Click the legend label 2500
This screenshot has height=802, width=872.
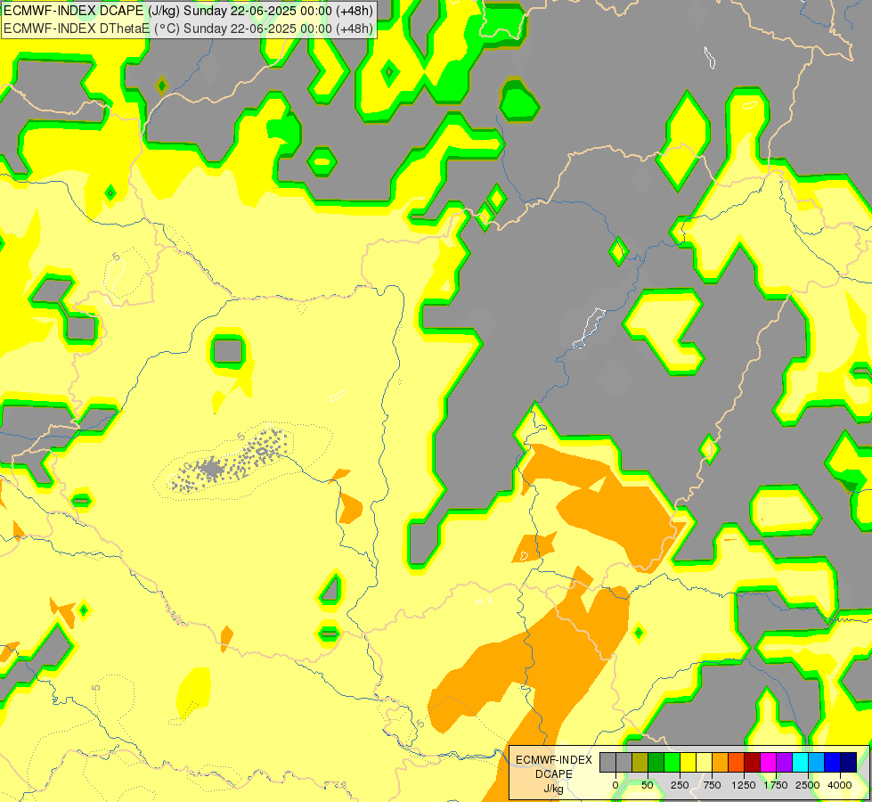pos(808,785)
